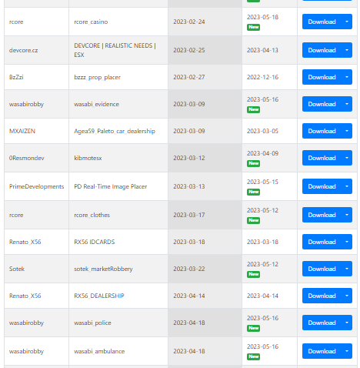Image resolution: width=360 pixels, height=368 pixels.
Task: Click the New badge on wasabi_evidence row
Action: [253, 109]
